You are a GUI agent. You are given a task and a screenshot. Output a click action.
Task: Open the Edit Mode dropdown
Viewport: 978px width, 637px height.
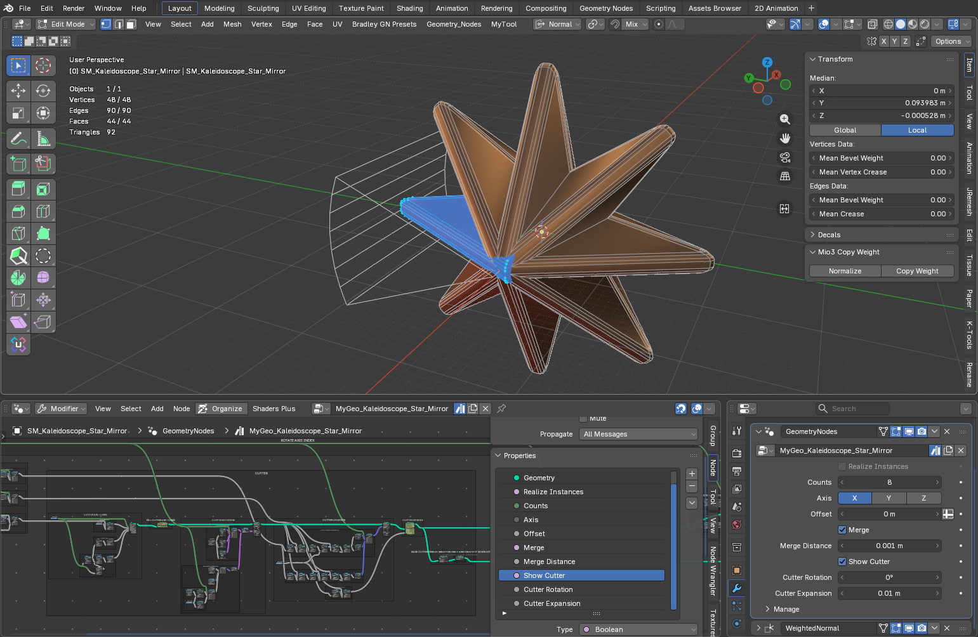pos(66,24)
